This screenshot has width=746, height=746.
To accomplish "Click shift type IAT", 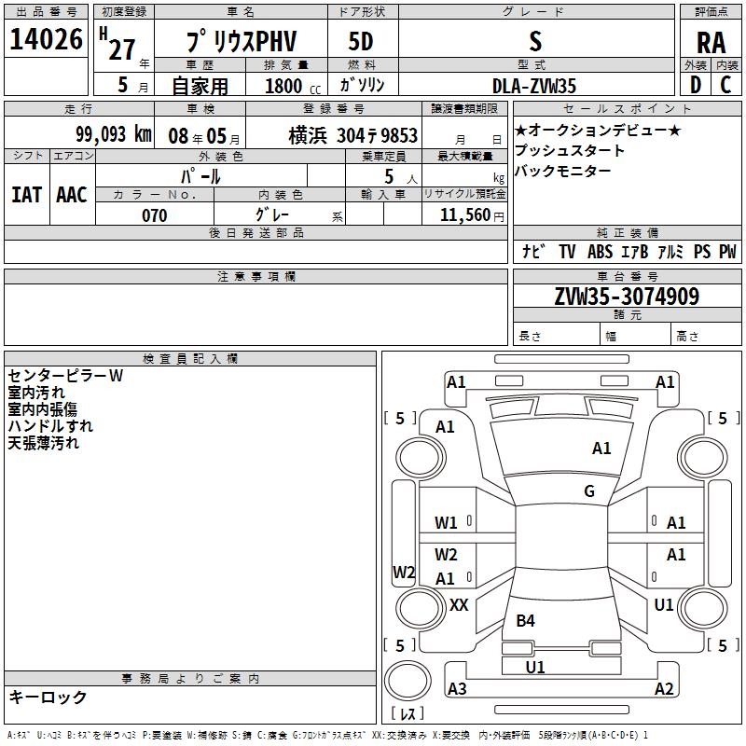I will (27, 195).
